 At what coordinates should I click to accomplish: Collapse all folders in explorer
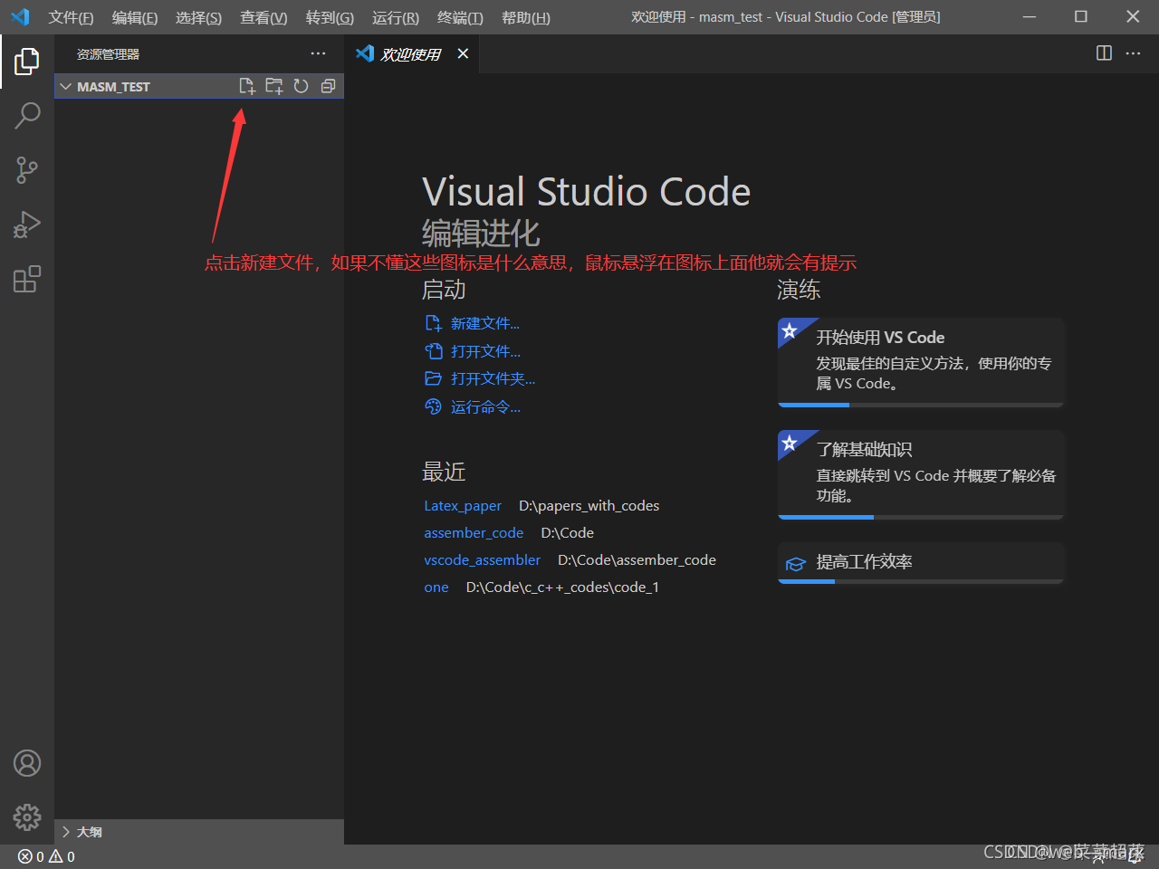point(328,86)
